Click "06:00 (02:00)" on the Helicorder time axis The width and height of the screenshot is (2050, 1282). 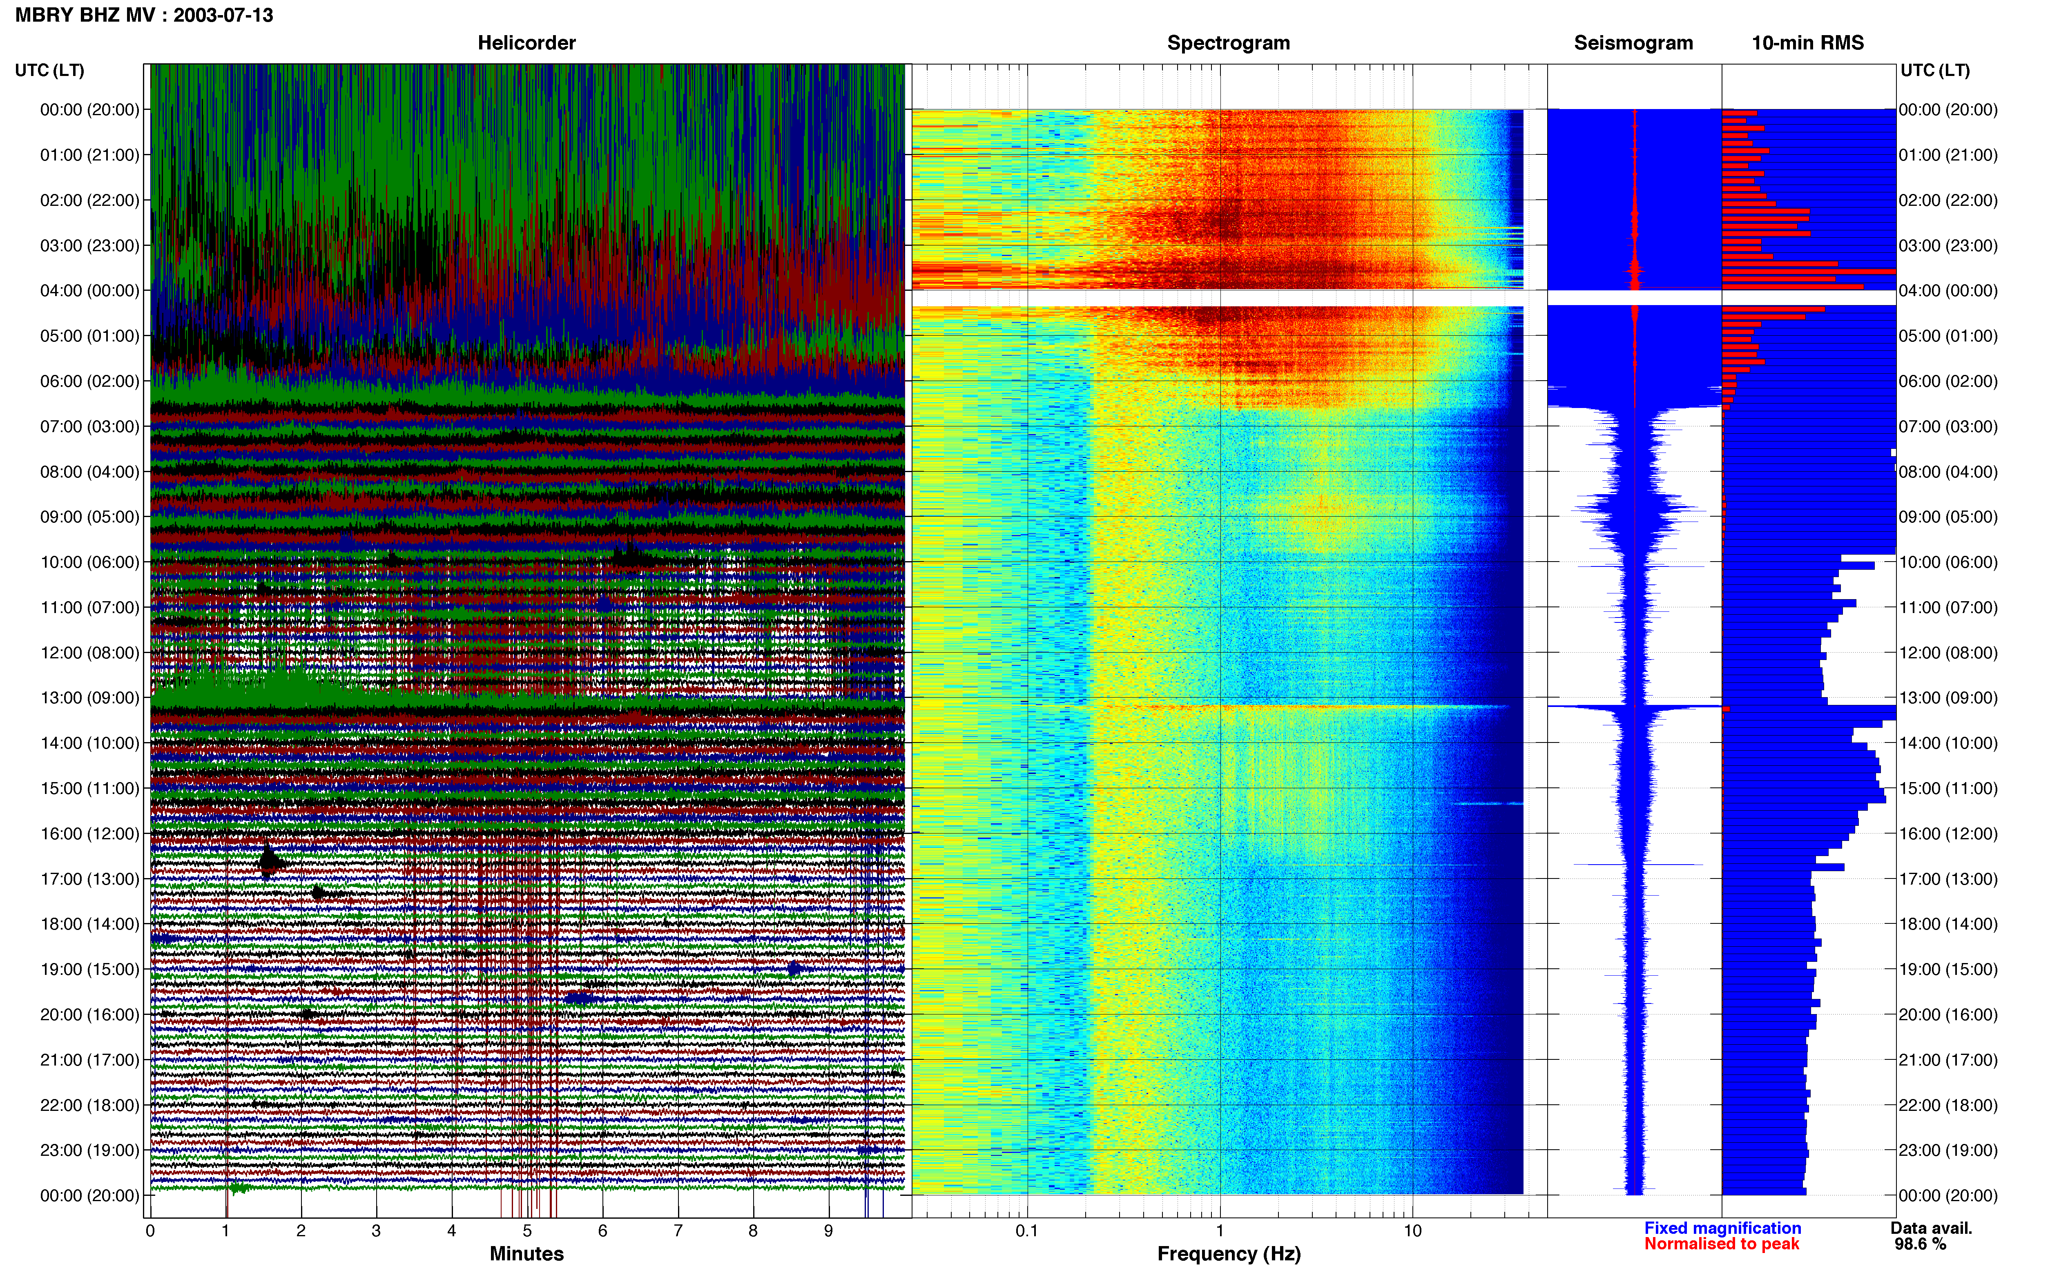tap(90, 381)
